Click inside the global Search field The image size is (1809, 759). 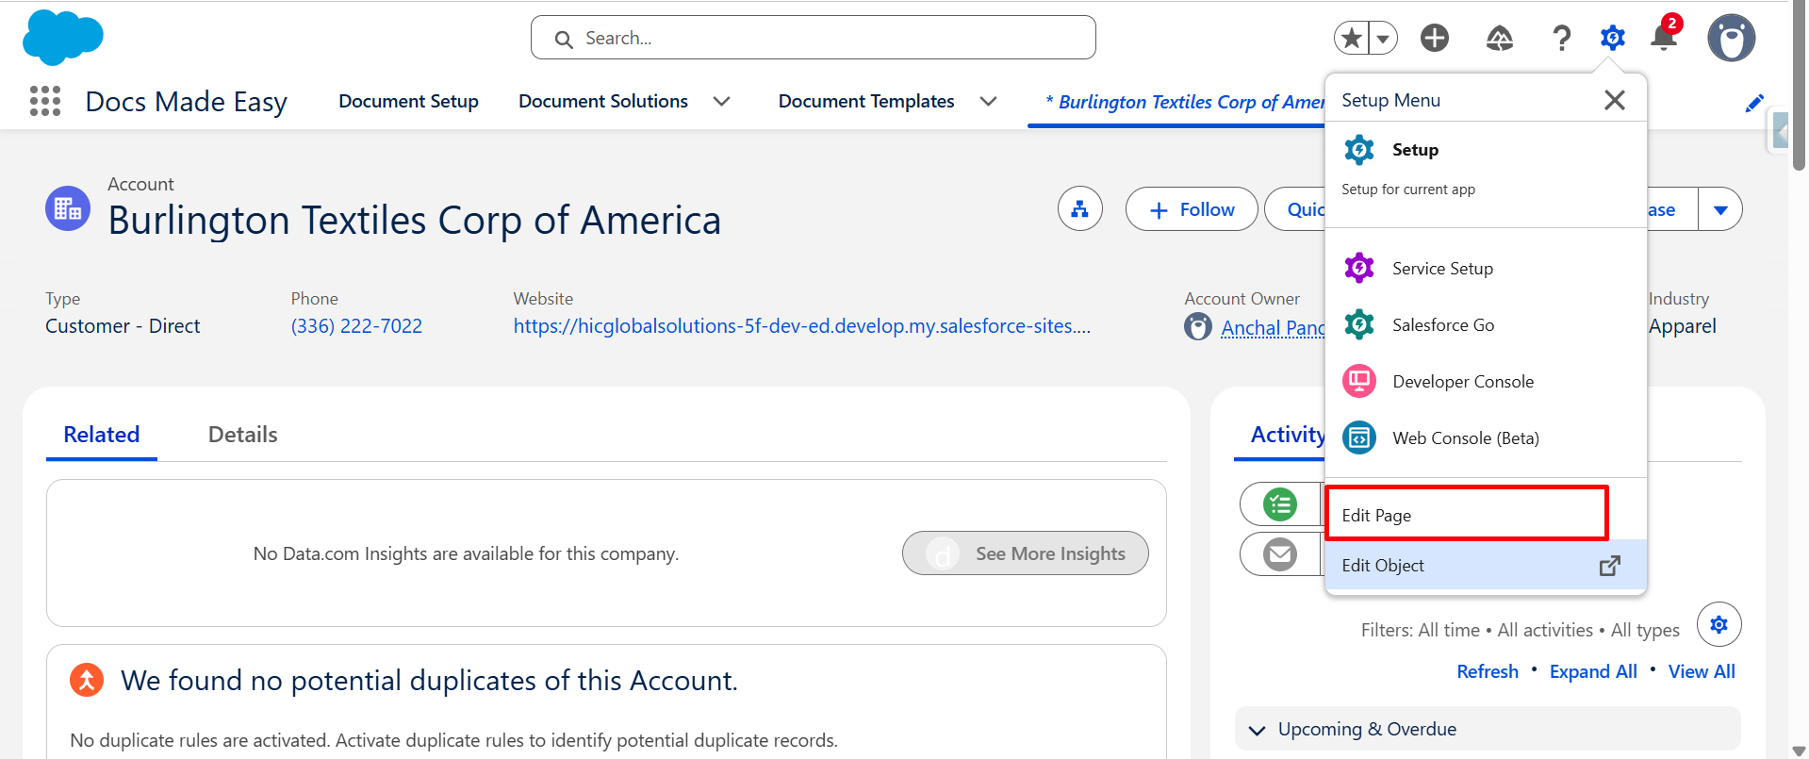coord(814,38)
